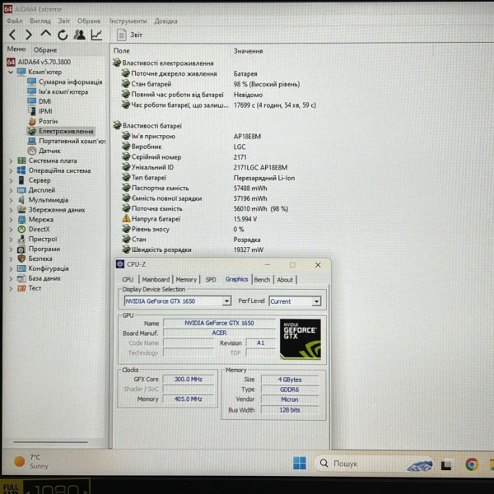This screenshot has height=494, width=494.
Task: Click the GPU Name field in CPU-Z
Action: pos(219,323)
